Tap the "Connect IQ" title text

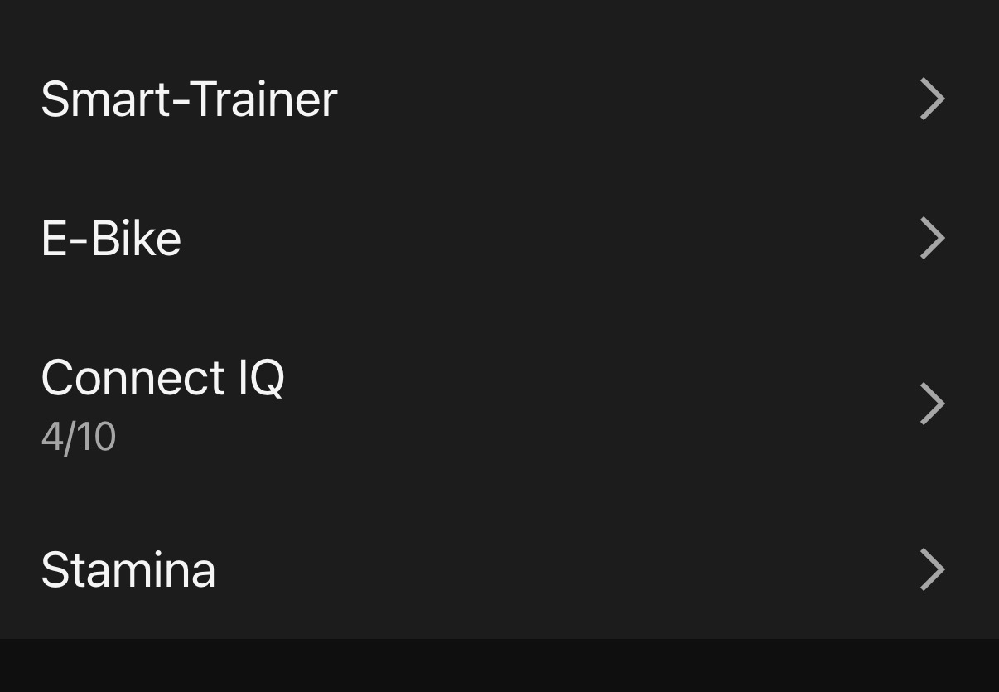162,378
